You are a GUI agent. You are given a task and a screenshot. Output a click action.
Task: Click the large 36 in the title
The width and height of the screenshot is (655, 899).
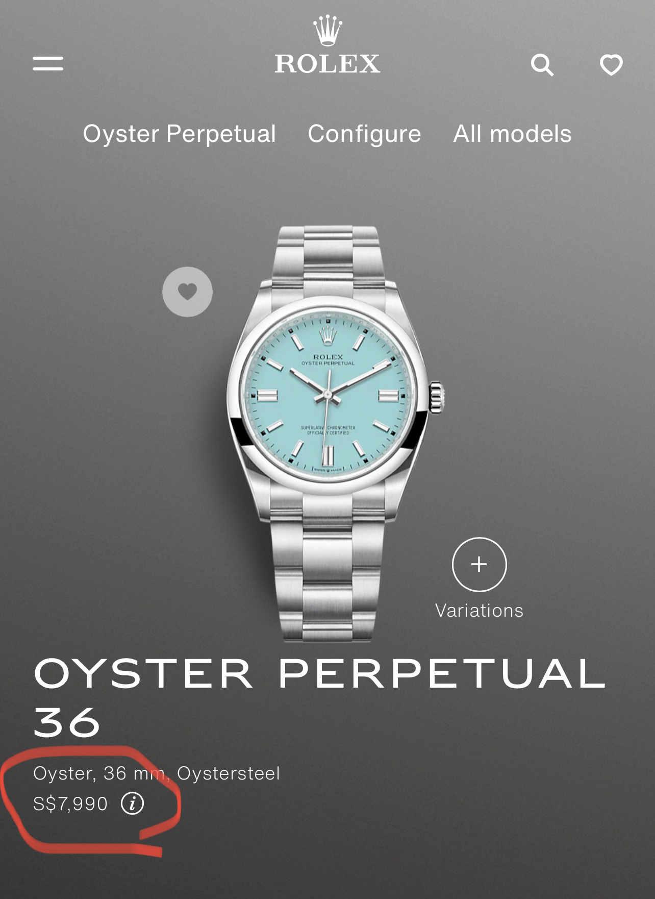coord(67,723)
